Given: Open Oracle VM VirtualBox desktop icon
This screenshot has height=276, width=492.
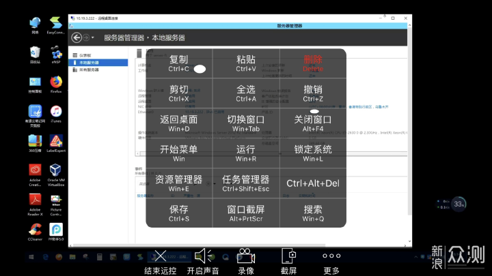Looking at the screenshot, I should click(56, 175).
